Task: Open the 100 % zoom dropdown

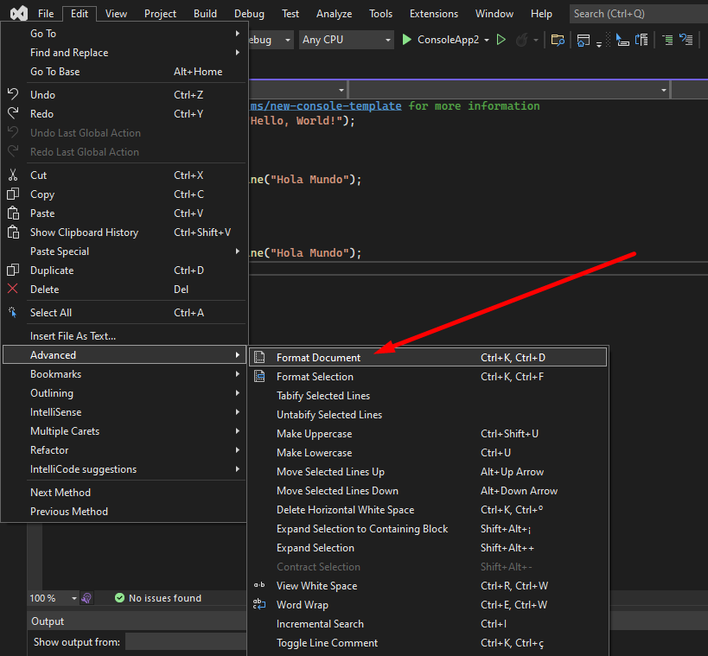Action: point(74,598)
